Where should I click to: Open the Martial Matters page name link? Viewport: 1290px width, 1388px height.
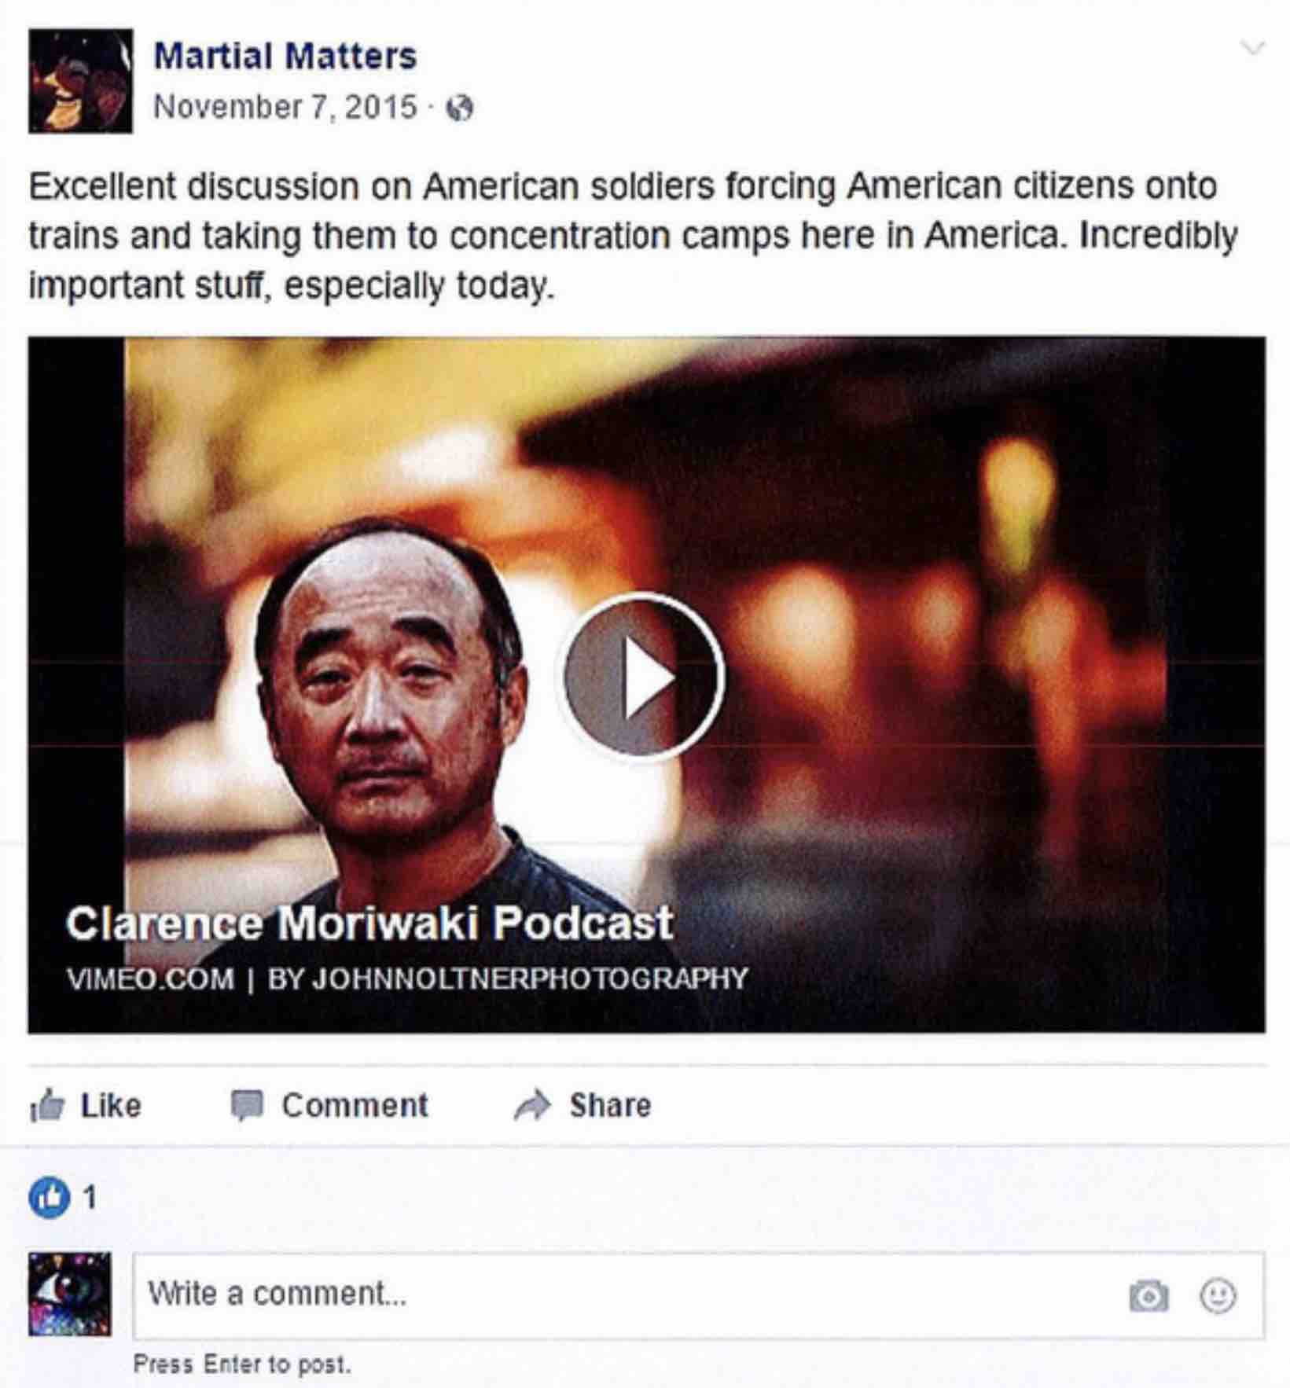[285, 56]
